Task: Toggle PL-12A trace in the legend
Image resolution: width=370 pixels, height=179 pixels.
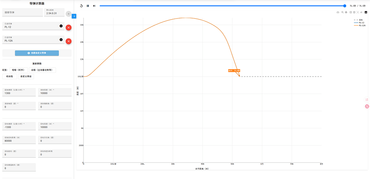Action: point(361,26)
